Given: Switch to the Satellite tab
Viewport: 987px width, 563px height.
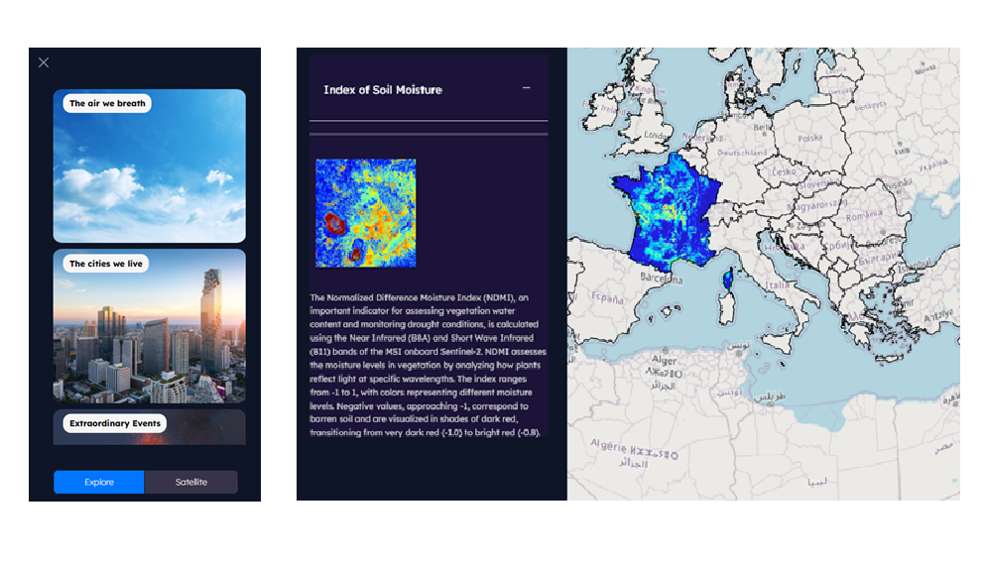Looking at the screenshot, I should (191, 482).
